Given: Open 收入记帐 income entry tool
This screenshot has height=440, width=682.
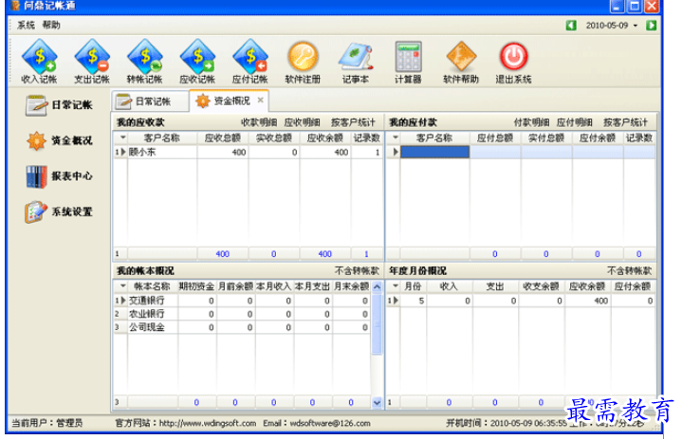Looking at the screenshot, I should pyautogui.click(x=39, y=61).
